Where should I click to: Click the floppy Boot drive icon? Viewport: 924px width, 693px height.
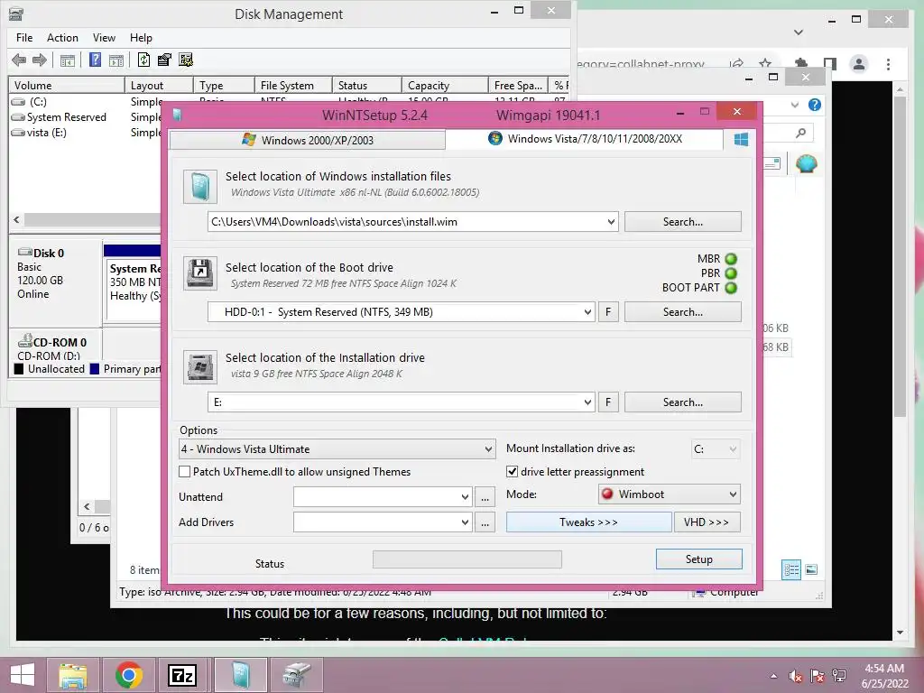coord(200,273)
